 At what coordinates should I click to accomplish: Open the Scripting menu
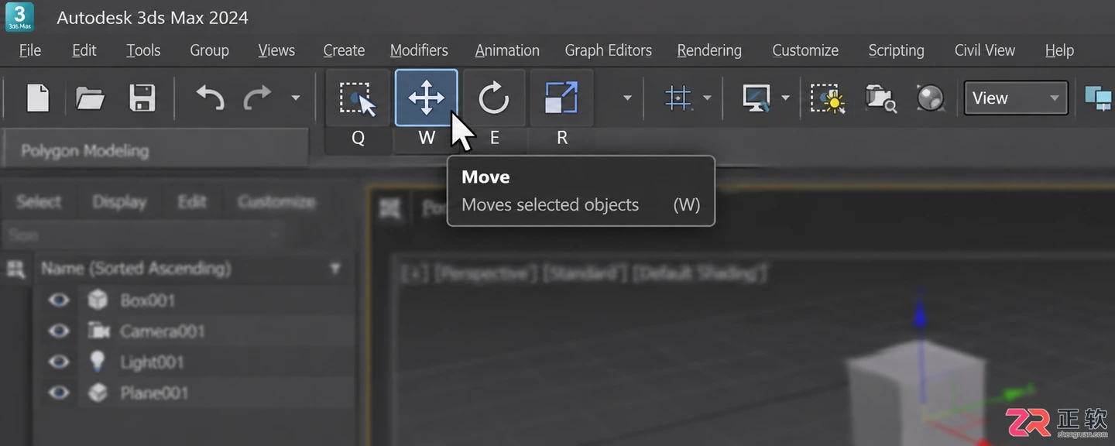[896, 50]
